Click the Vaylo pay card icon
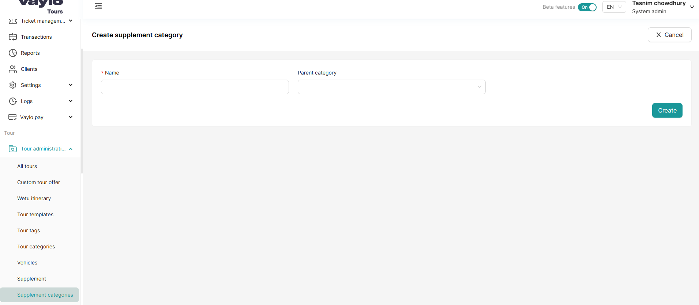This screenshot has width=699, height=305. point(12,117)
